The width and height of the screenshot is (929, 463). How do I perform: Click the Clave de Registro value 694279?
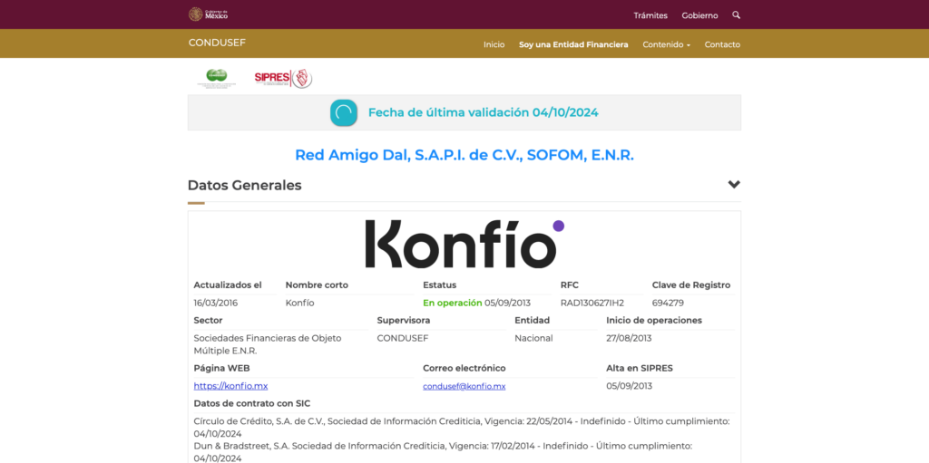tap(668, 304)
